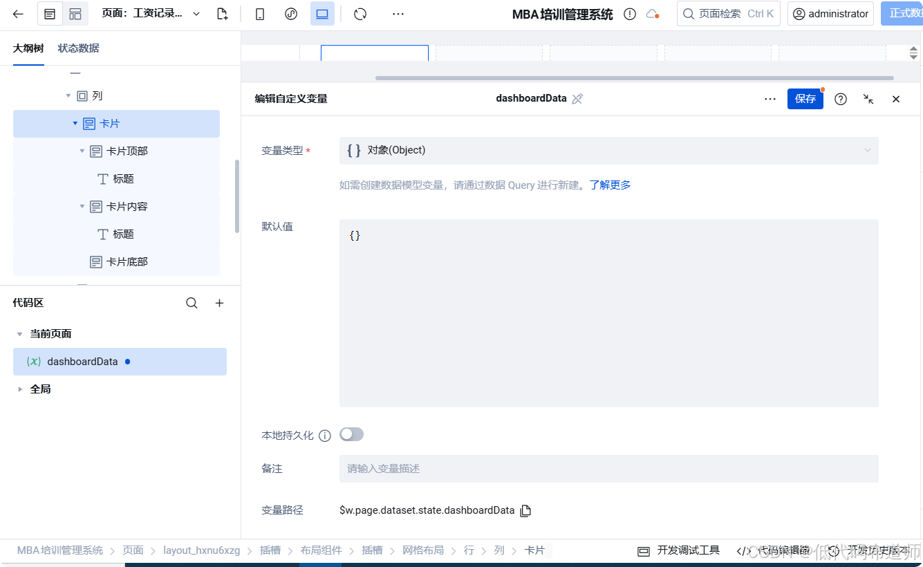Screen dimensions: 923x567
Task: Click the outline tree vertical scrollbar
Action: pyautogui.click(x=237, y=196)
